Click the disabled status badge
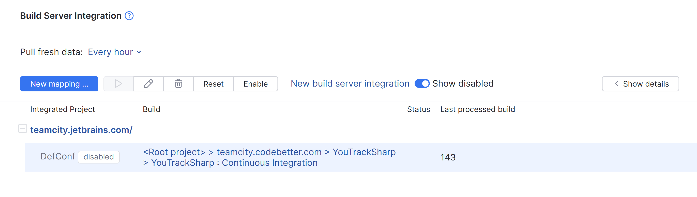This screenshot has width=697, height=197. pyautogui.click(x=98, y=157)
